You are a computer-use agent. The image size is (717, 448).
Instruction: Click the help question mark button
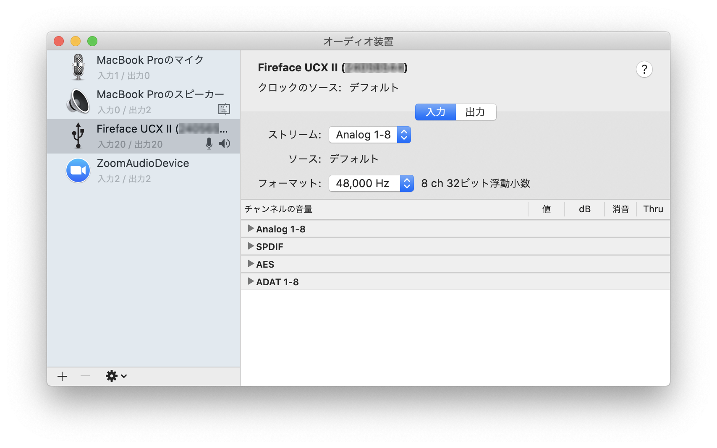[645, 70]
